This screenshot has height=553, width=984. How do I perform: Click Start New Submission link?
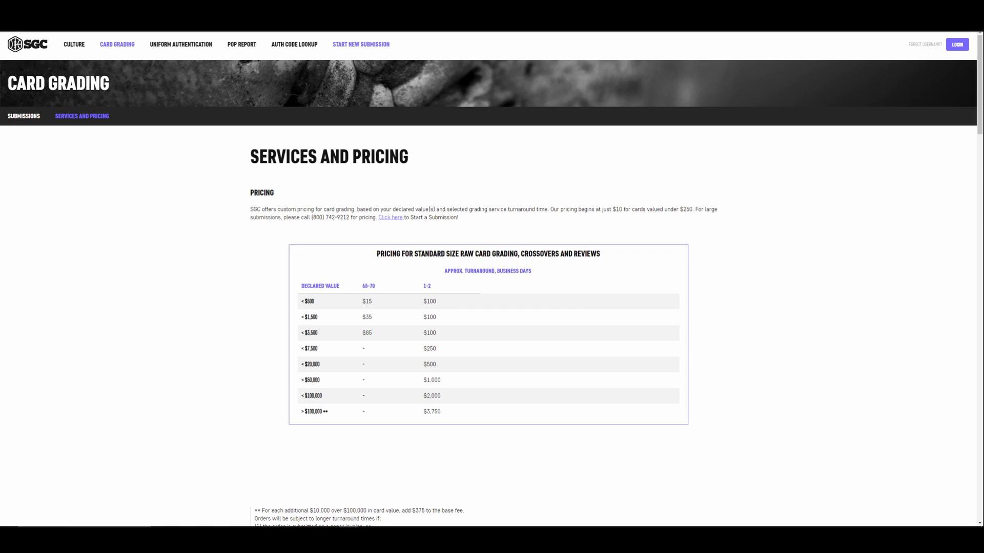pos(361,45)
